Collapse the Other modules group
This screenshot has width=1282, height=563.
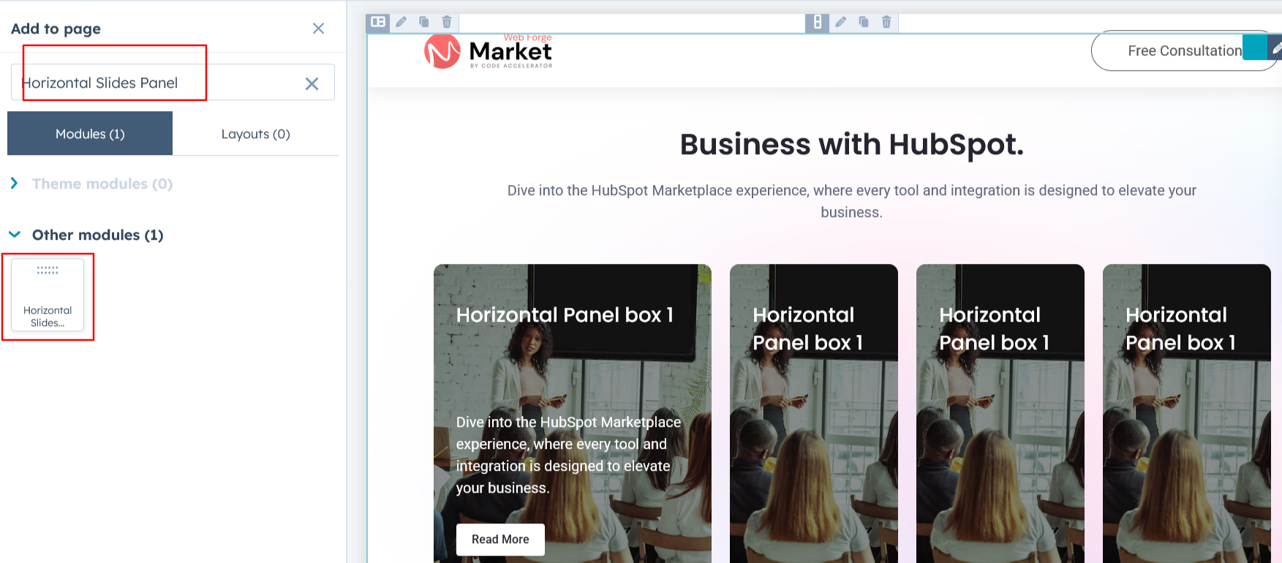click(86, 235)
